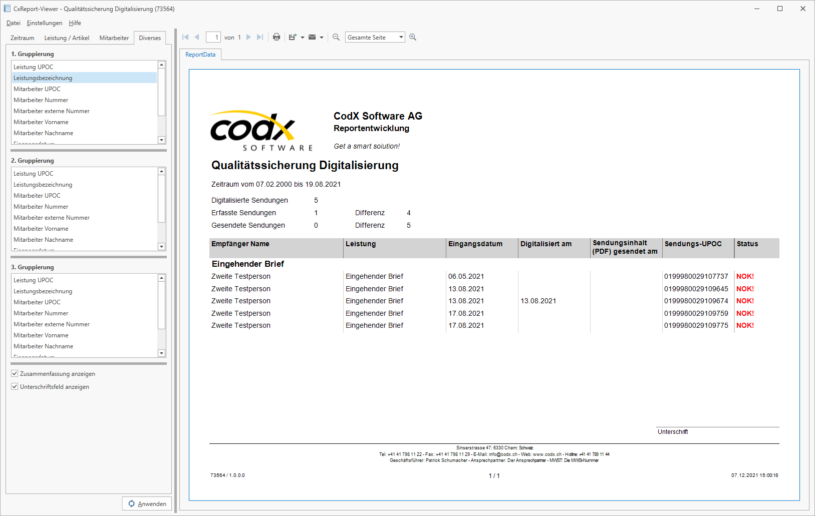Screen dimensions: 815x516
Task: Click Sendungs-UPOC value 0199980029107737
Action: pyautogui.click(x=696, y=276)
